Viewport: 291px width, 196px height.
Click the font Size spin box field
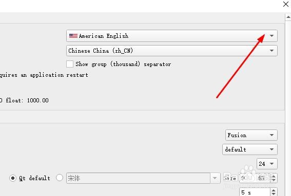coord(255,178)
